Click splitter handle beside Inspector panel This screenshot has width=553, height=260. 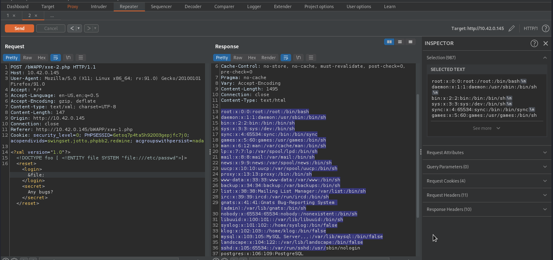421,152
